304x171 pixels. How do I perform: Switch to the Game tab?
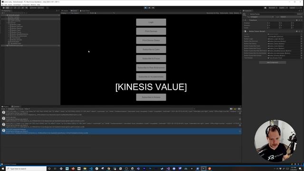tap(74, 10)
